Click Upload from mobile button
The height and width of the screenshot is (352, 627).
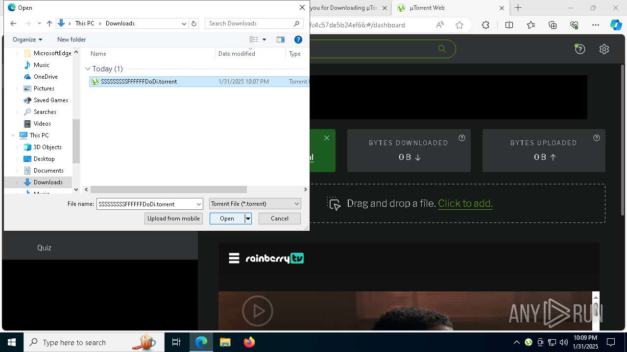173,219
